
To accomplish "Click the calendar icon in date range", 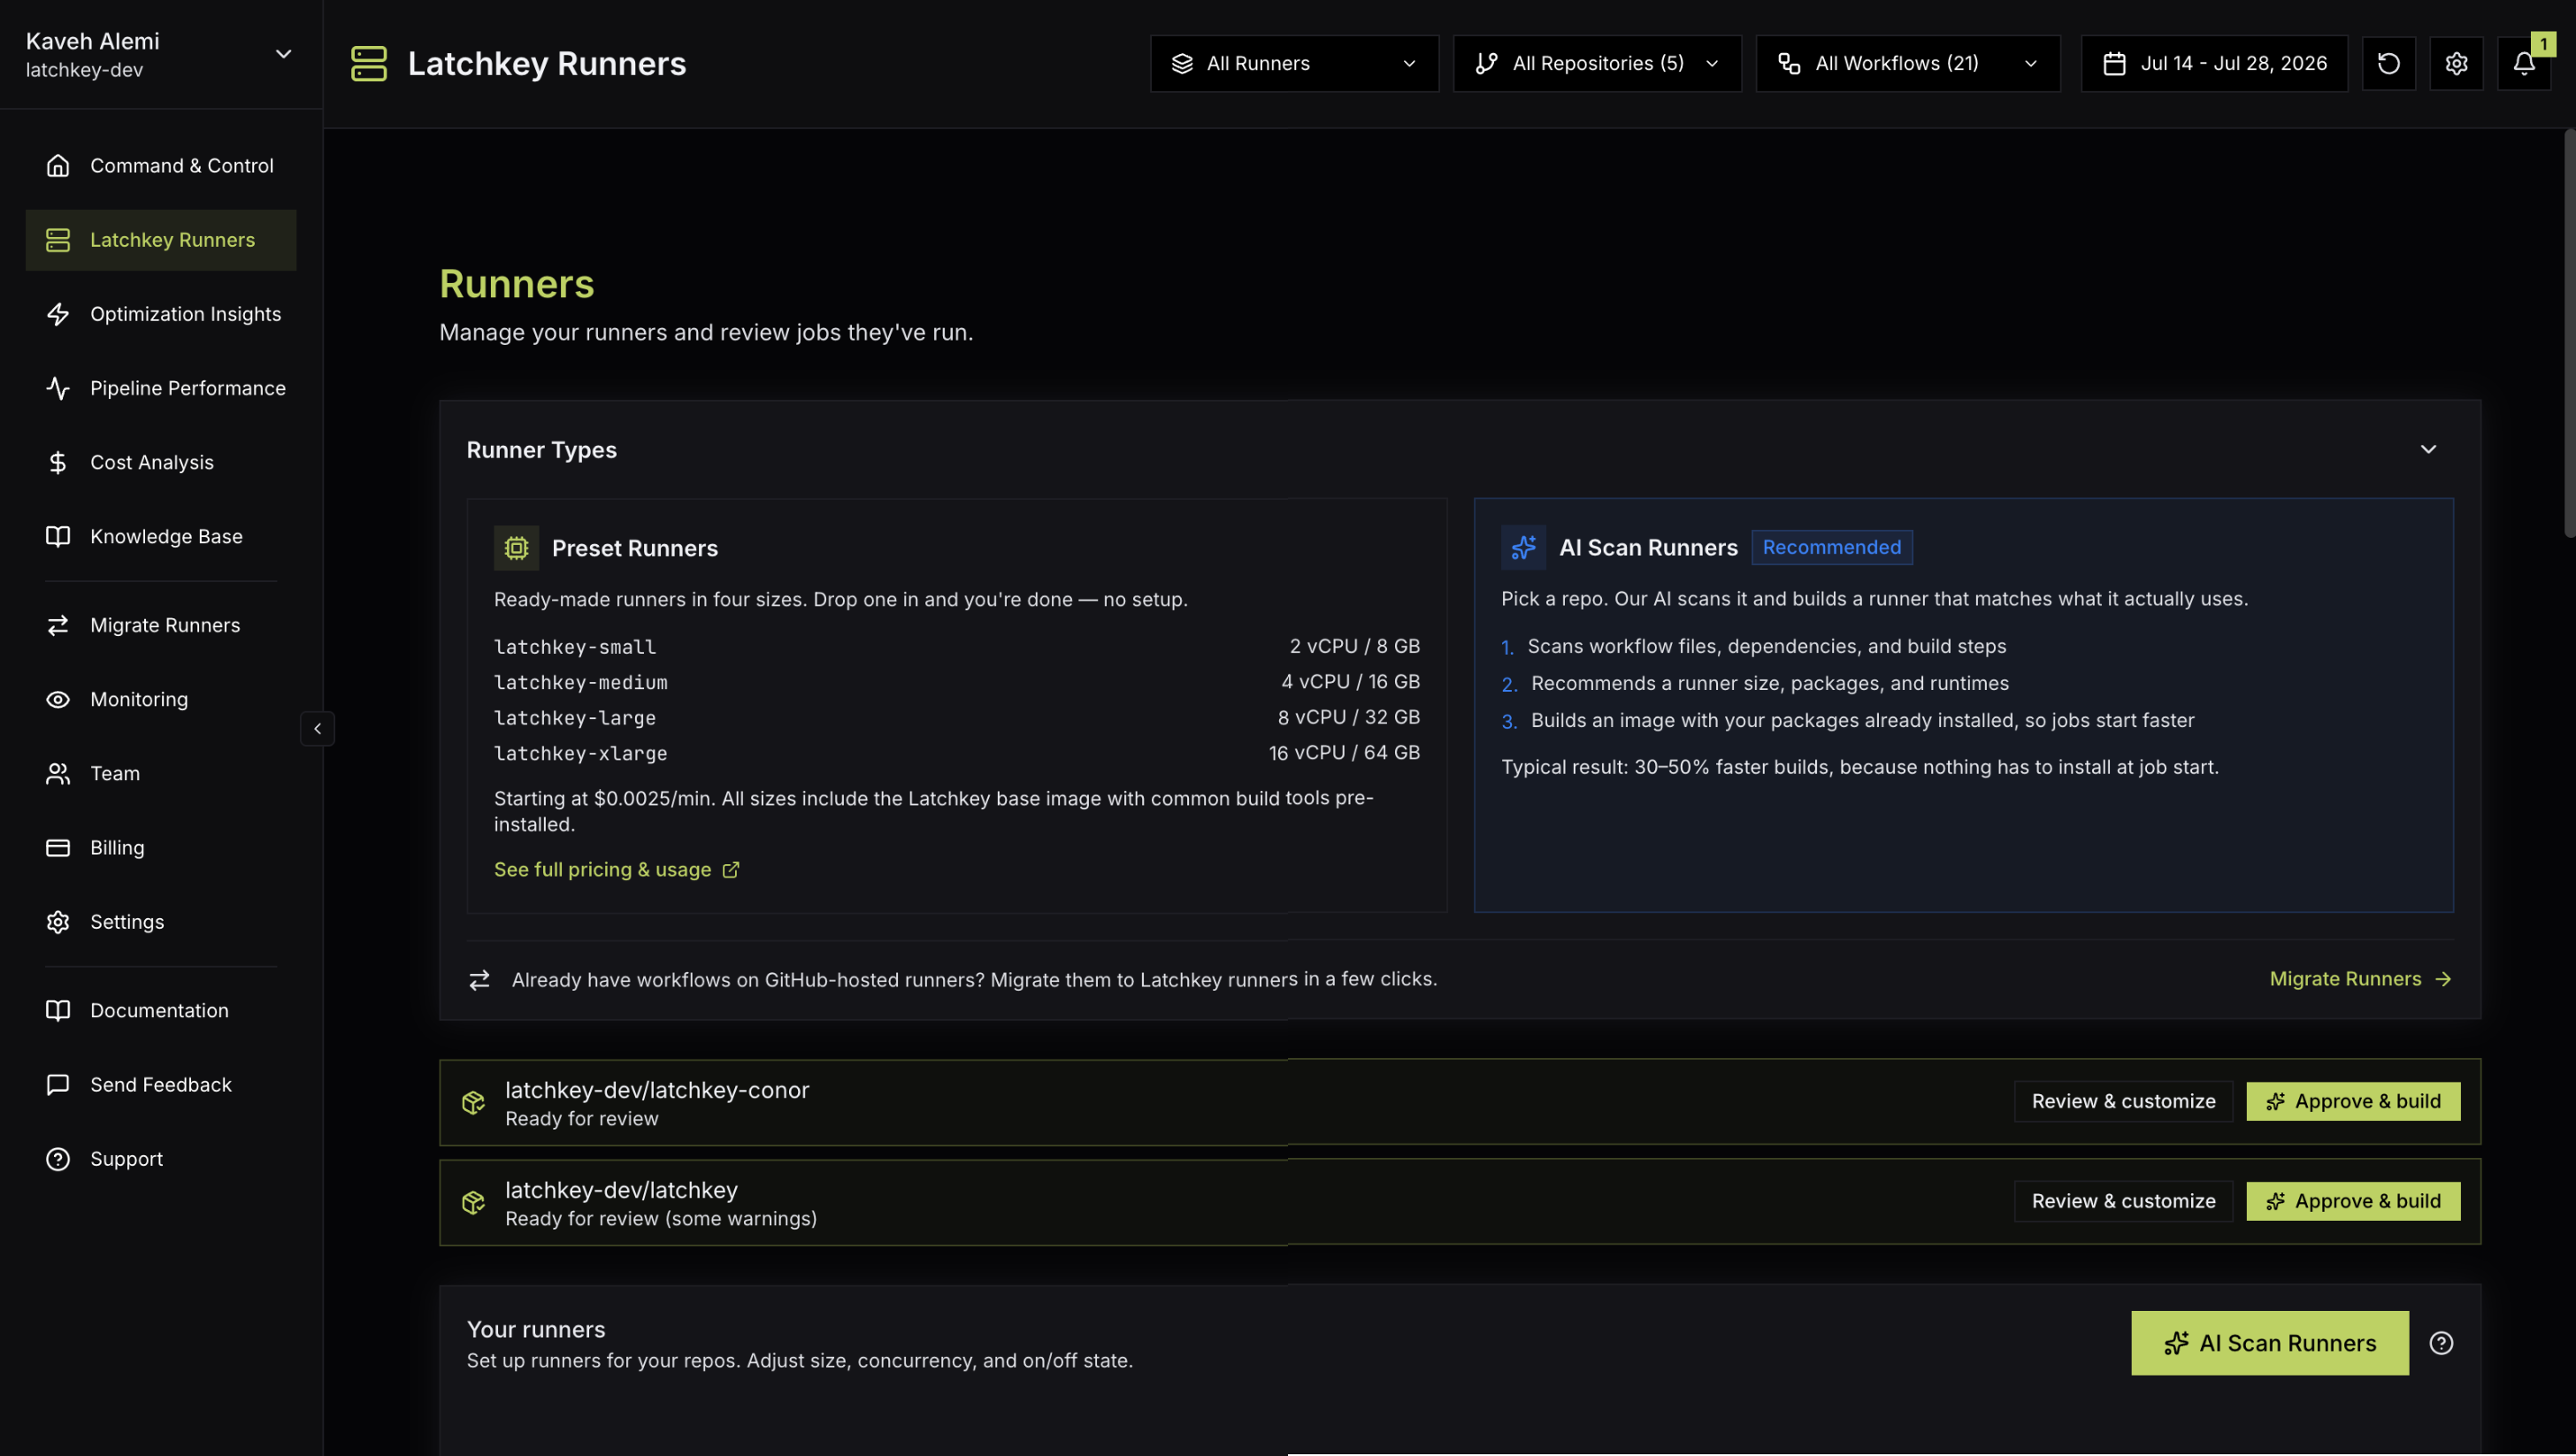I will click(2114, 63).
